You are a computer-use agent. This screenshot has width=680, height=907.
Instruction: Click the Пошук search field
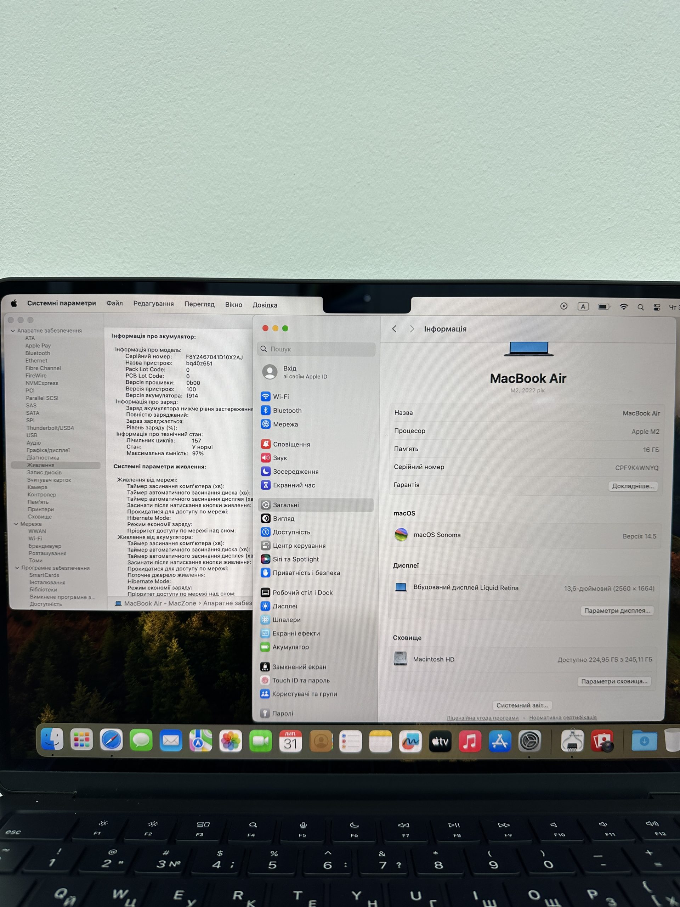pyautogui.click(x=316, y=349)
